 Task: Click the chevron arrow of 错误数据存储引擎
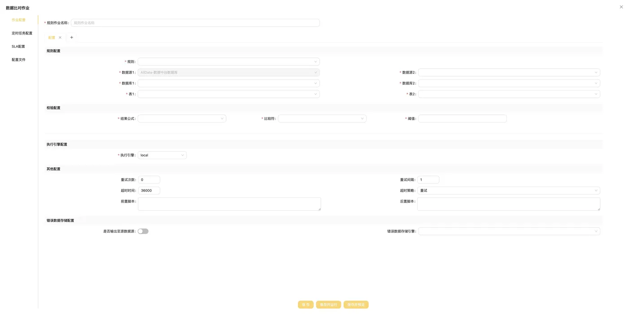pyautogui.click(x=596, y=231)
